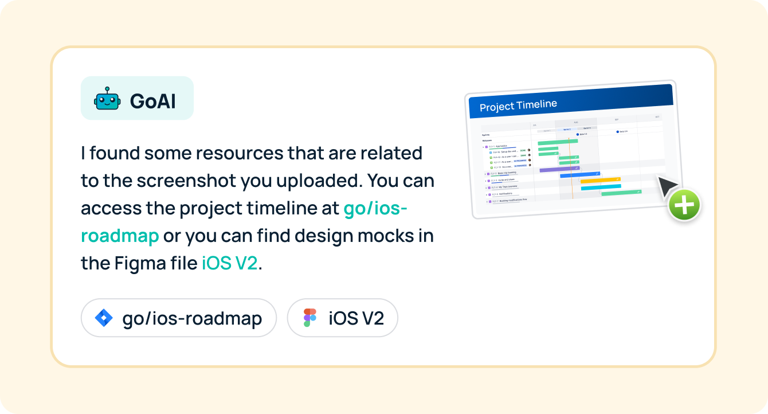Image resolution: width=768 pixels, height=414 pixels.
Task: Click the GoAI robot avatar icon
Action: [107, 99]
